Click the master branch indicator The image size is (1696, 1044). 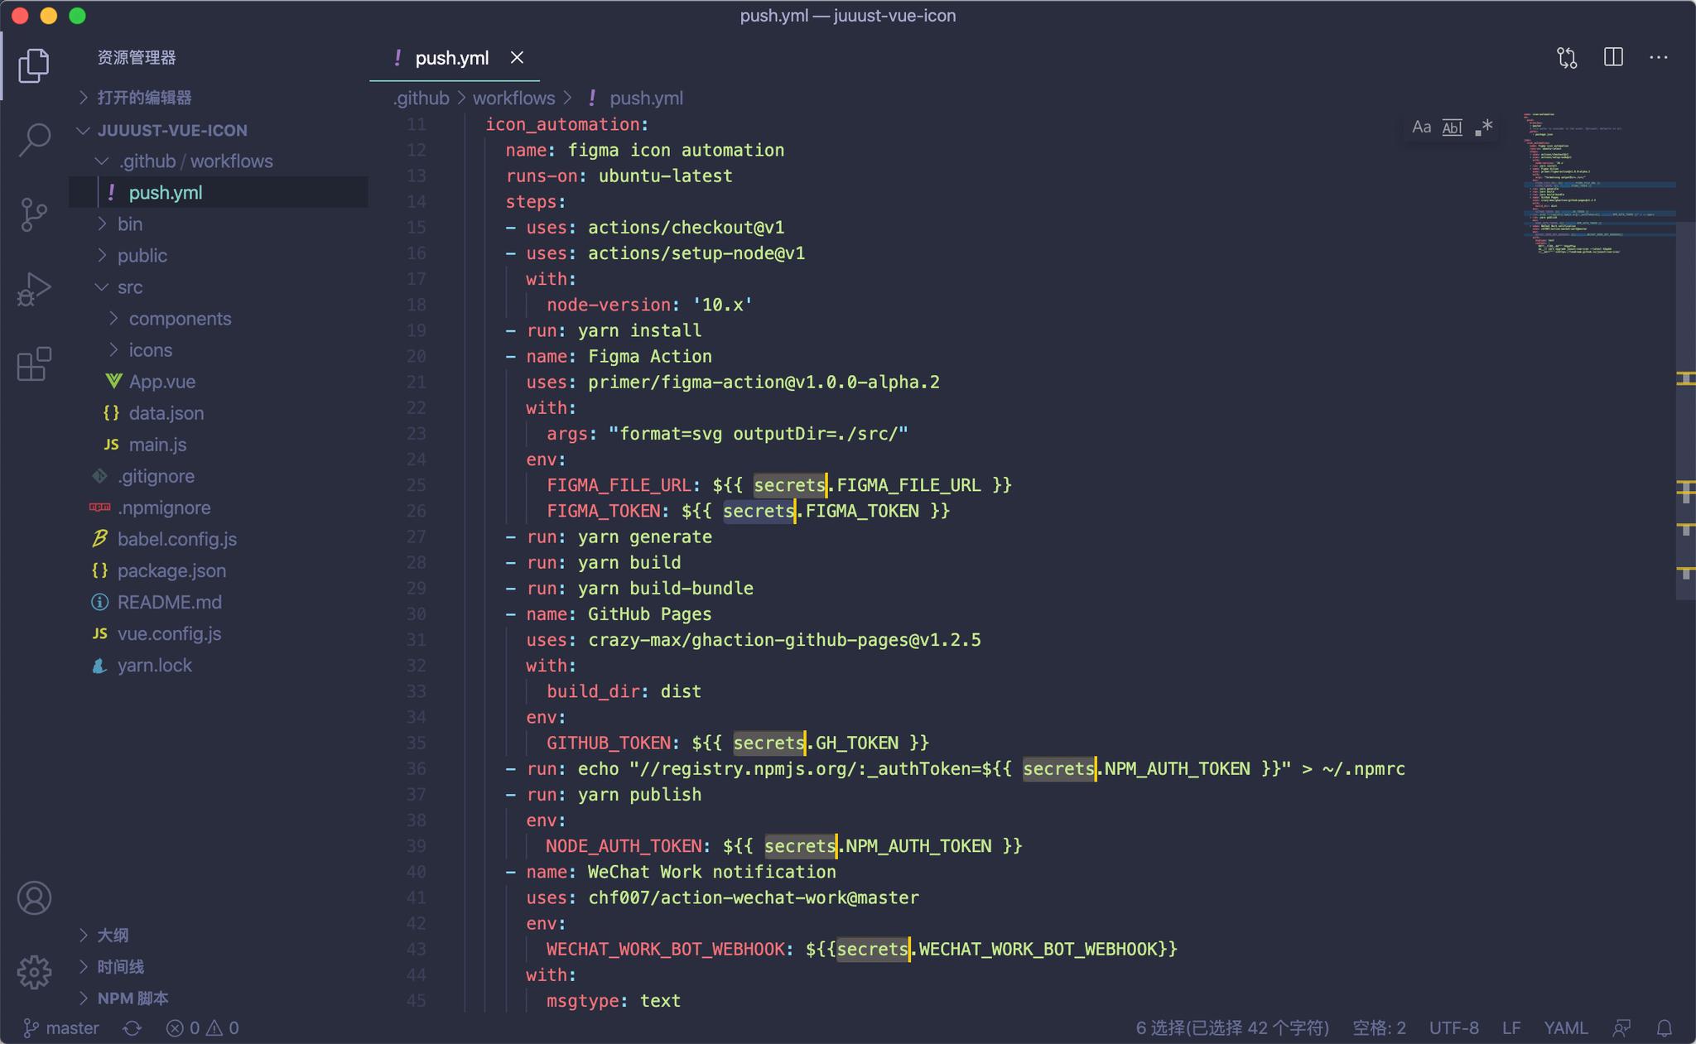pos(60,1027)
